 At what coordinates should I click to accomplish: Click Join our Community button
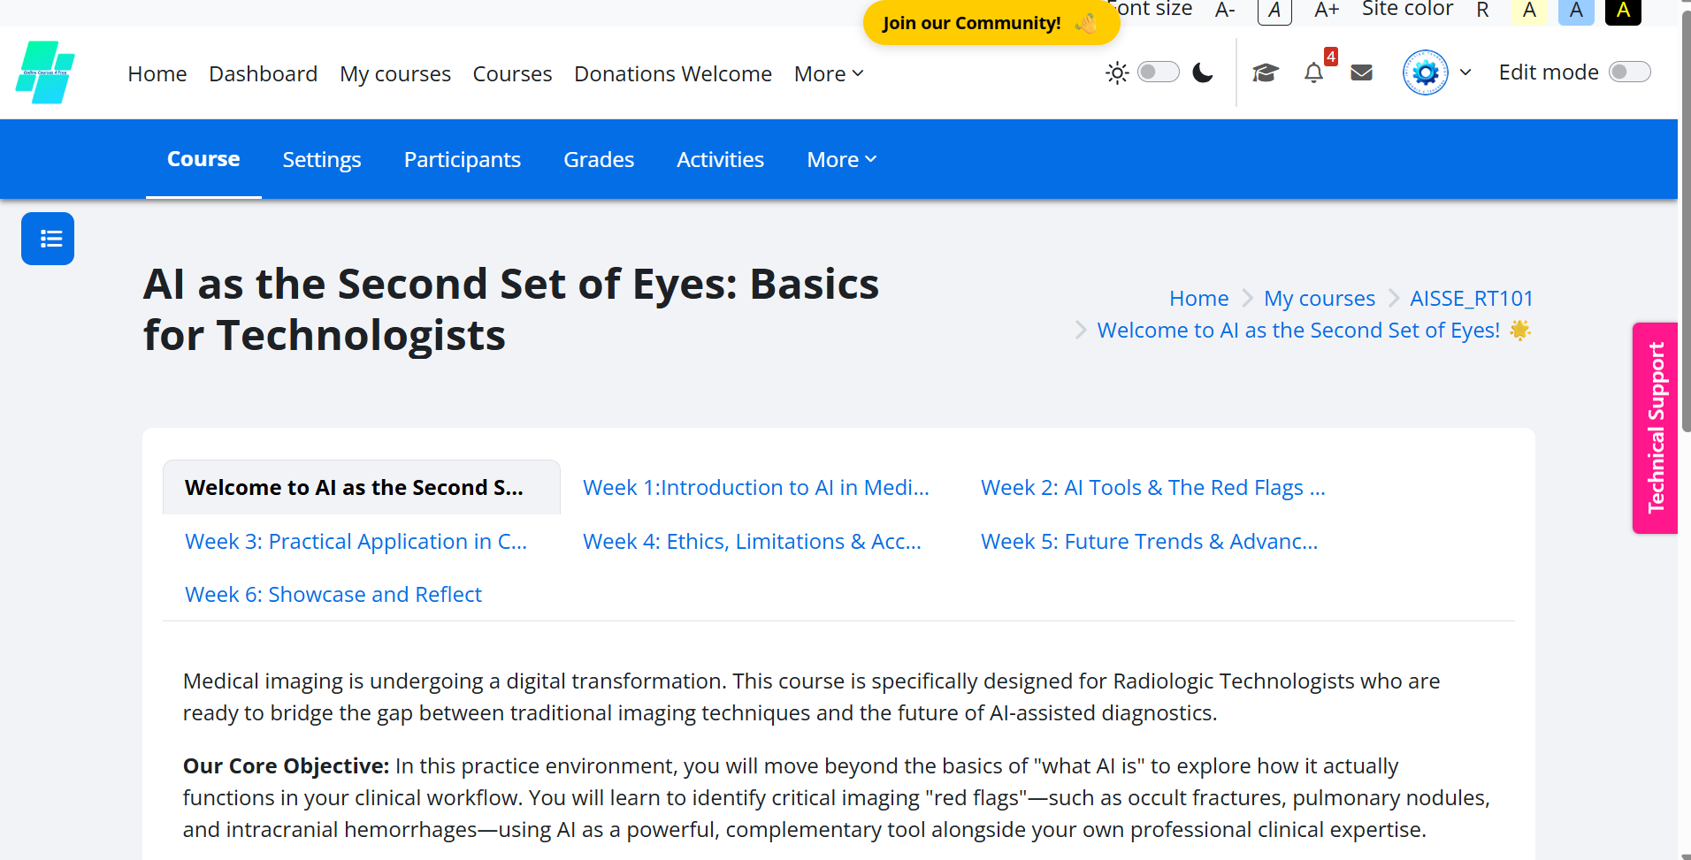(x=991, y=22)
